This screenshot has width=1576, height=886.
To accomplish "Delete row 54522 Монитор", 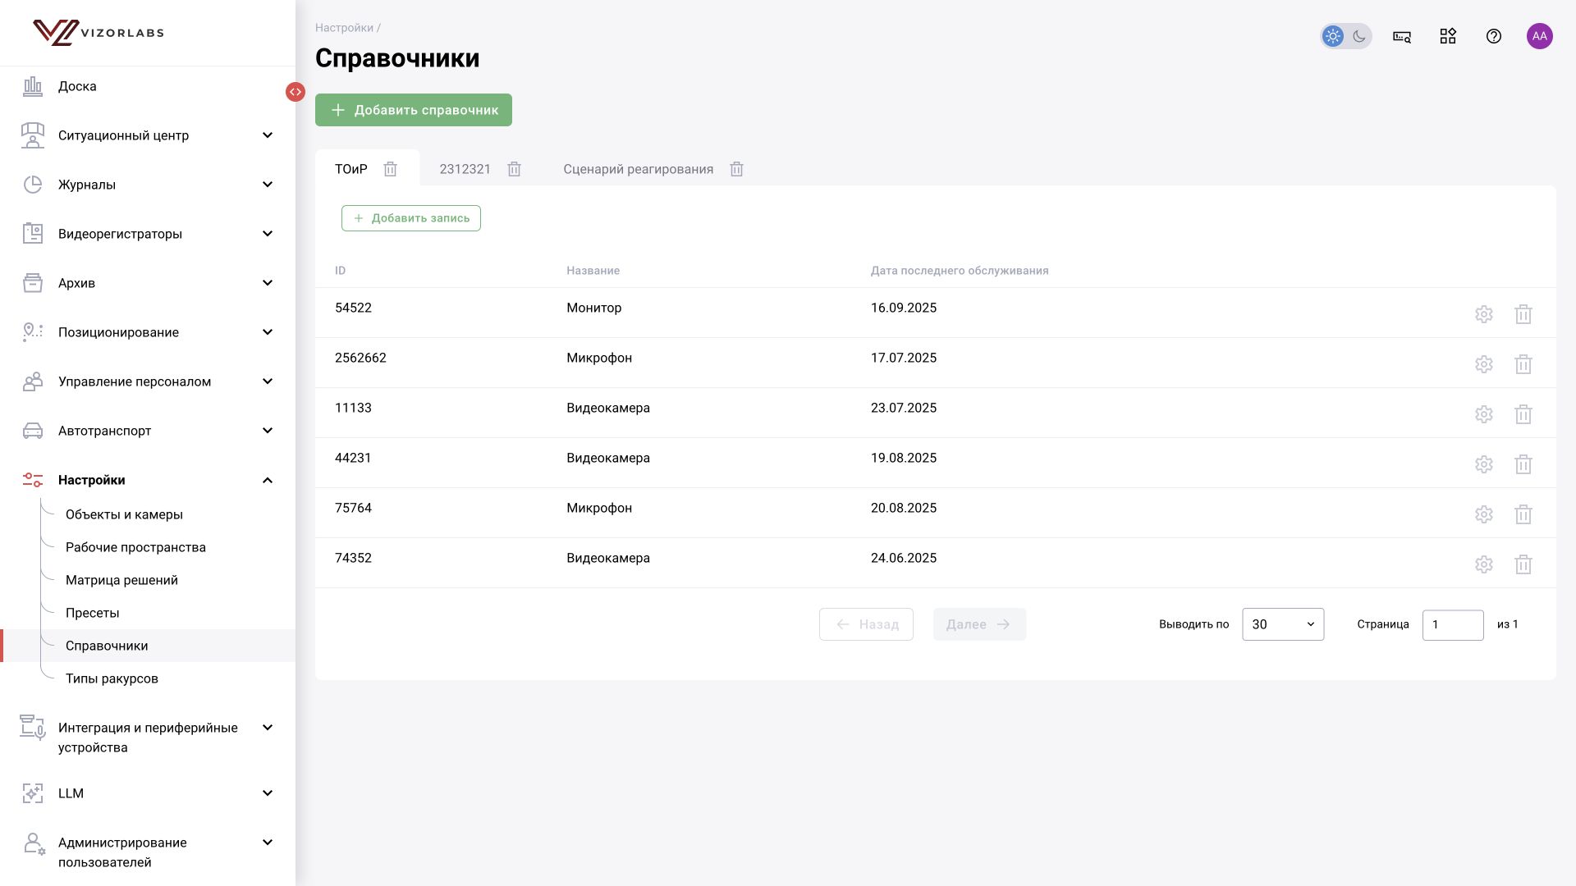I will click(1523, 314).
